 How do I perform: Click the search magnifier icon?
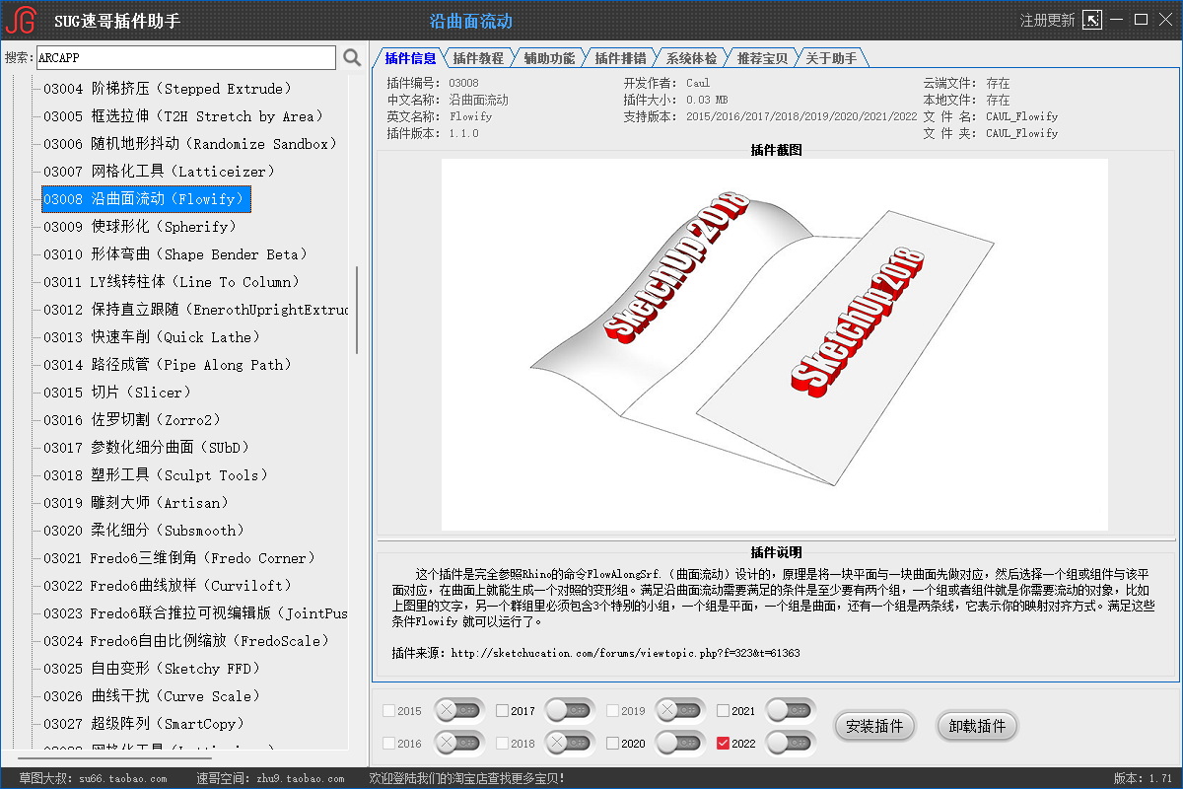click(352, 58)
